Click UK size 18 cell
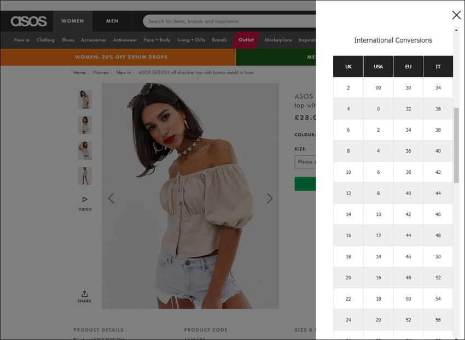 348,256
